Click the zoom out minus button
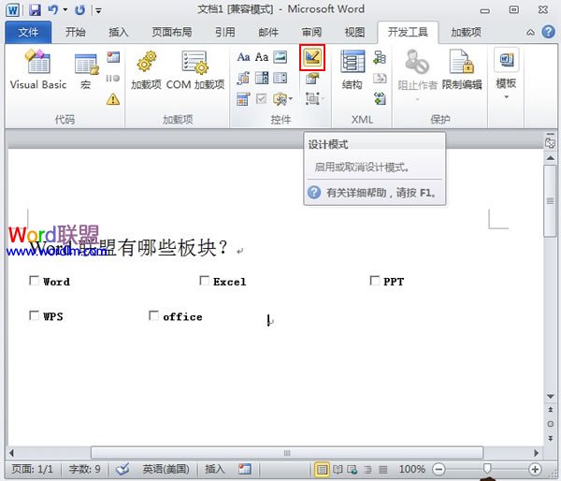This screenshot has height=481, width=561. pyautogui.click(x=439, y=469)
